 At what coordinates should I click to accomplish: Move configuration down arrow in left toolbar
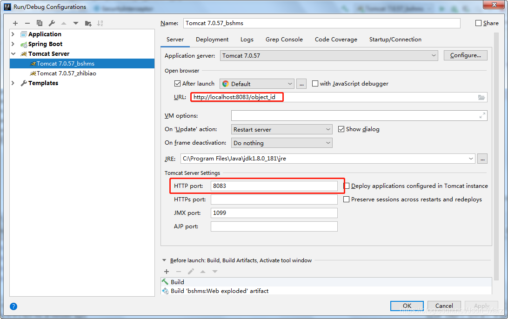click(75, 23)
